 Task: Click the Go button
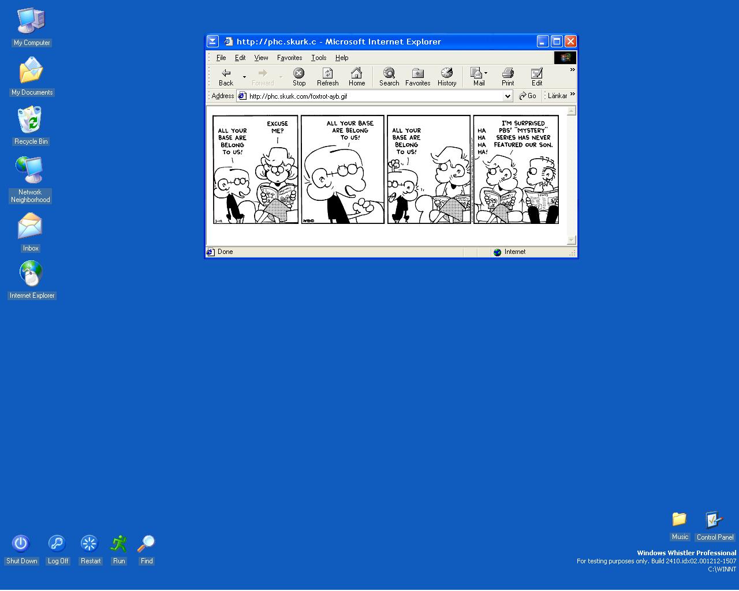(528, 96)
